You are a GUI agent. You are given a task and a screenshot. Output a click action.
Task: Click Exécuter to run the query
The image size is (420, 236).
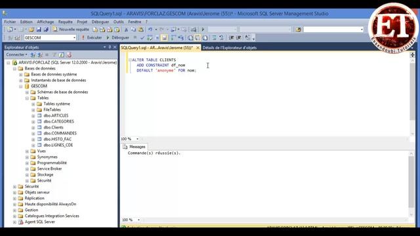pyautogui.click(x=91, y=38)
